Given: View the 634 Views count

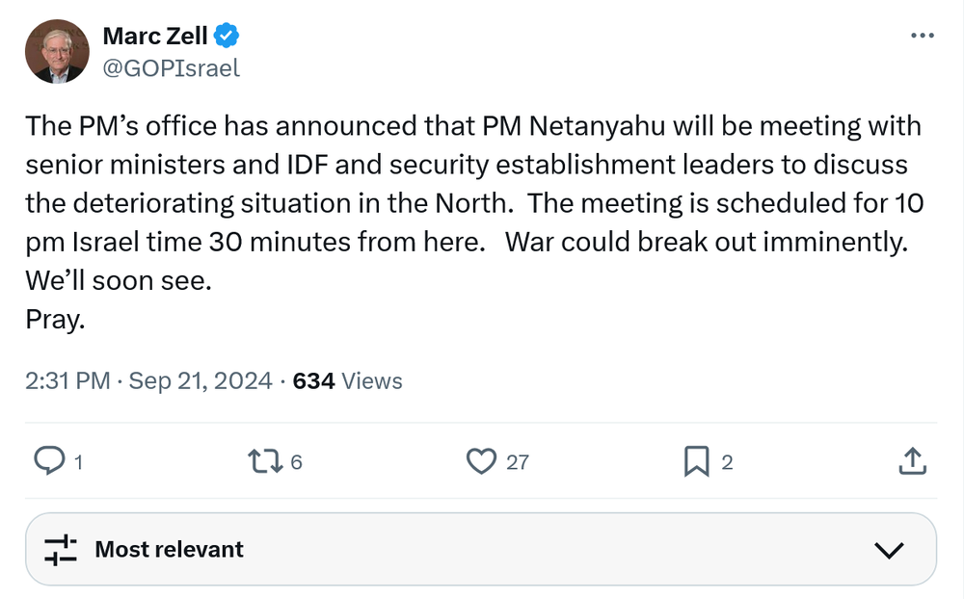Looking at the screenshot, I should pyautogui.click(x=347, y=381).
